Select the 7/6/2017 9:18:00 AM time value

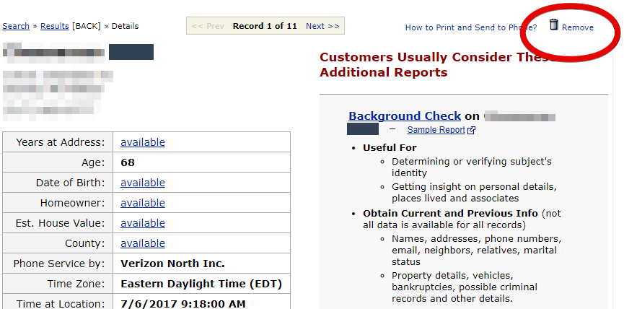tap(183, 304)
